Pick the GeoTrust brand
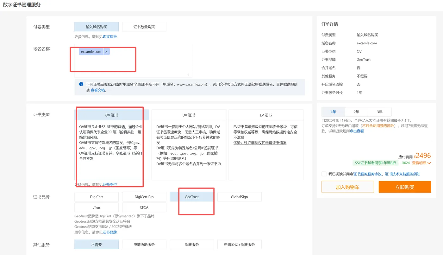Screen dimensions: 443x255 click(192, 197)
